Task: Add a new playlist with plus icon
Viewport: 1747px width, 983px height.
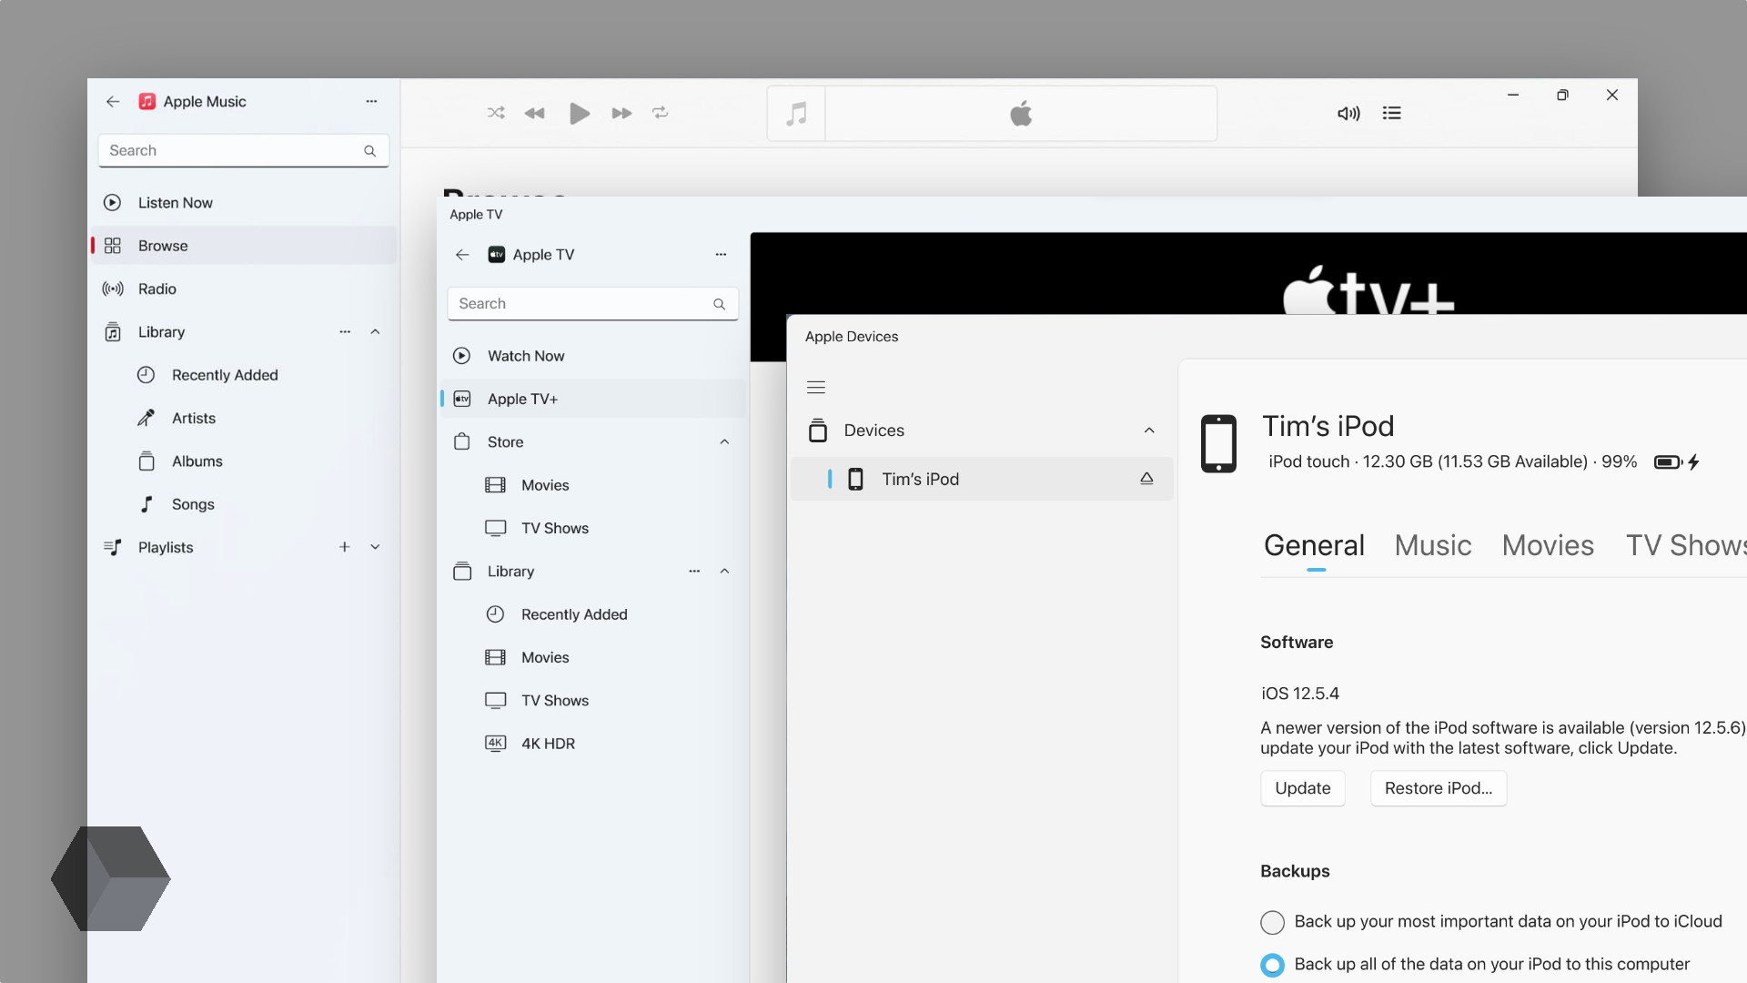Action: point(345,547)
